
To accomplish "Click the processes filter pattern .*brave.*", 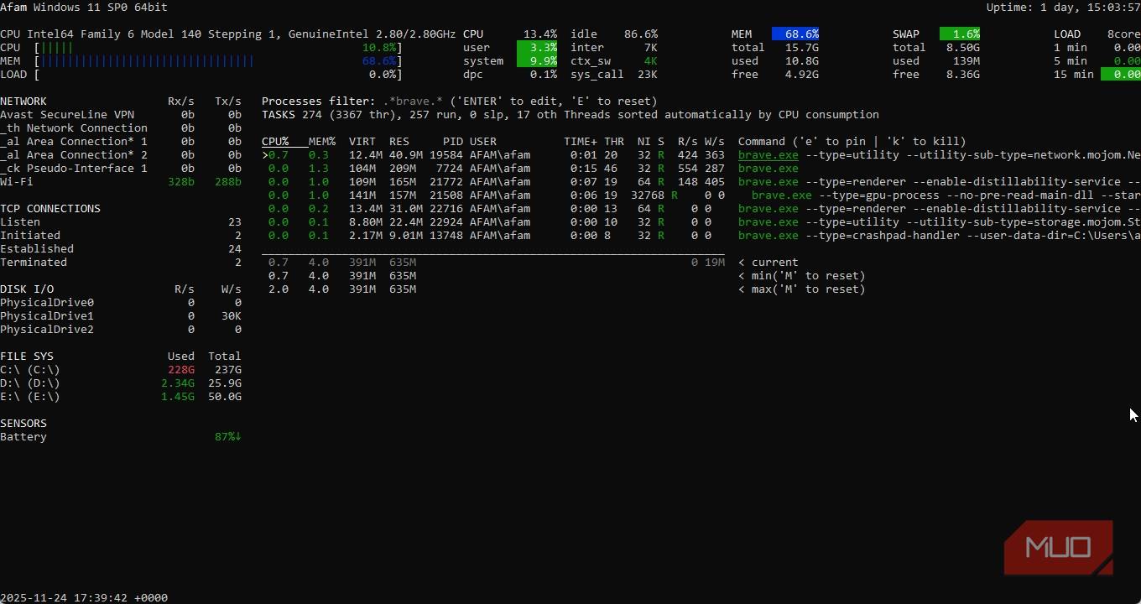I will tap(413, 102).
